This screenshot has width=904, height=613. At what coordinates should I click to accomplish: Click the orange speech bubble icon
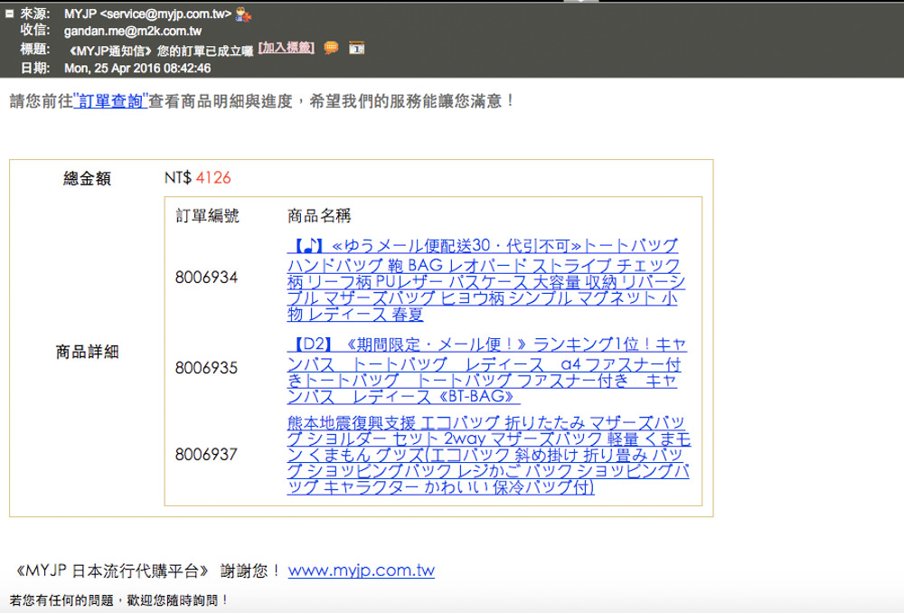(x=331, y=48)
